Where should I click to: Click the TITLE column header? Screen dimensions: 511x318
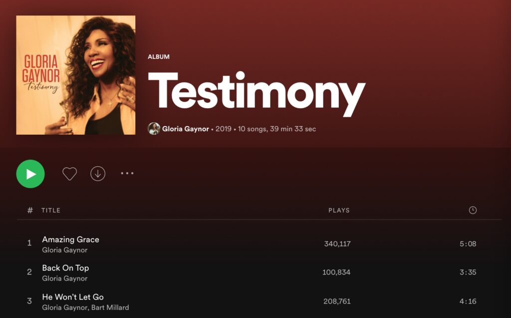coord(51,210)
